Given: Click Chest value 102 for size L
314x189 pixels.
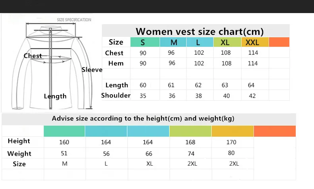Looking at the screenshot, I should pyautogui.click(x=199, y=53).
